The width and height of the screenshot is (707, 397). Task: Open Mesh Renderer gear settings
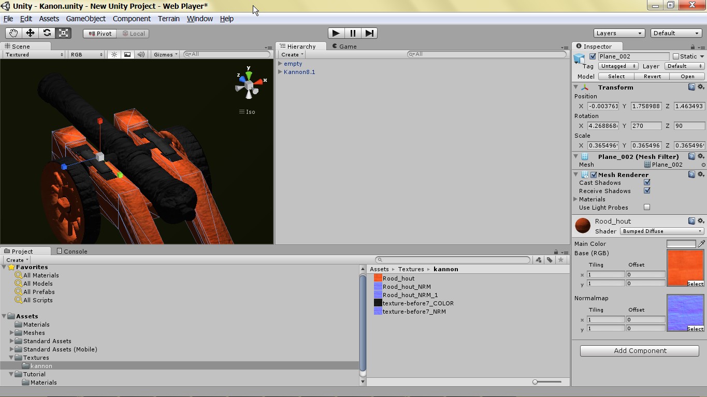tap(701, 174)
